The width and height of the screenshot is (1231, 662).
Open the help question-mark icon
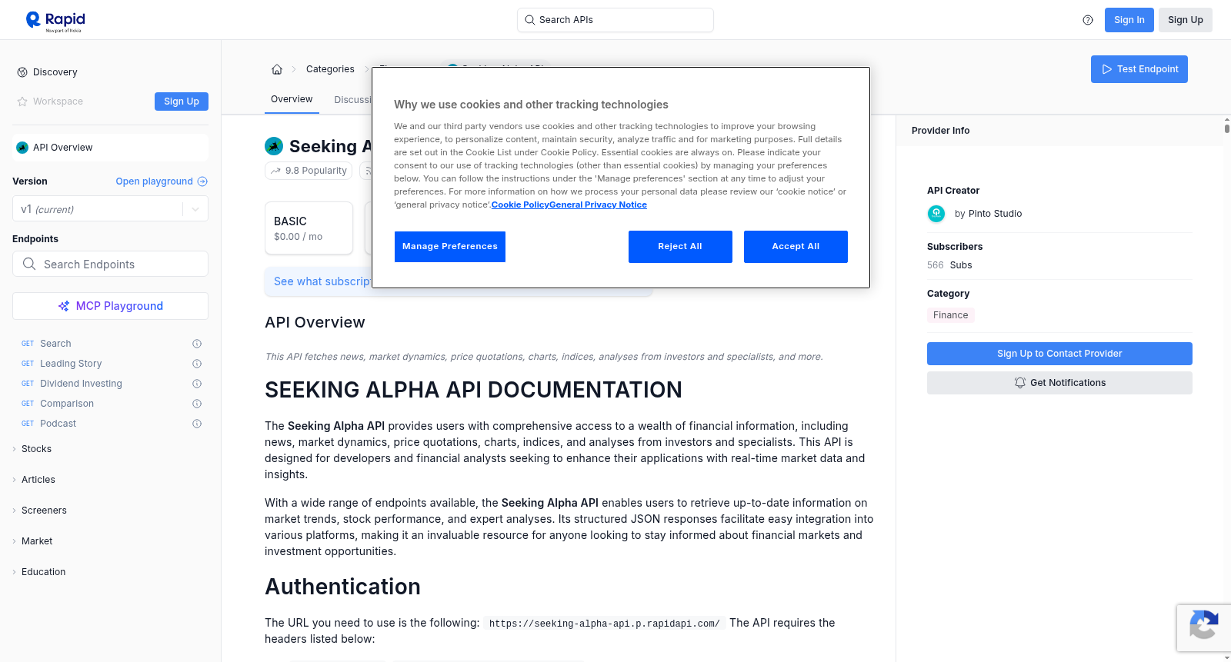click(1088, 20)
